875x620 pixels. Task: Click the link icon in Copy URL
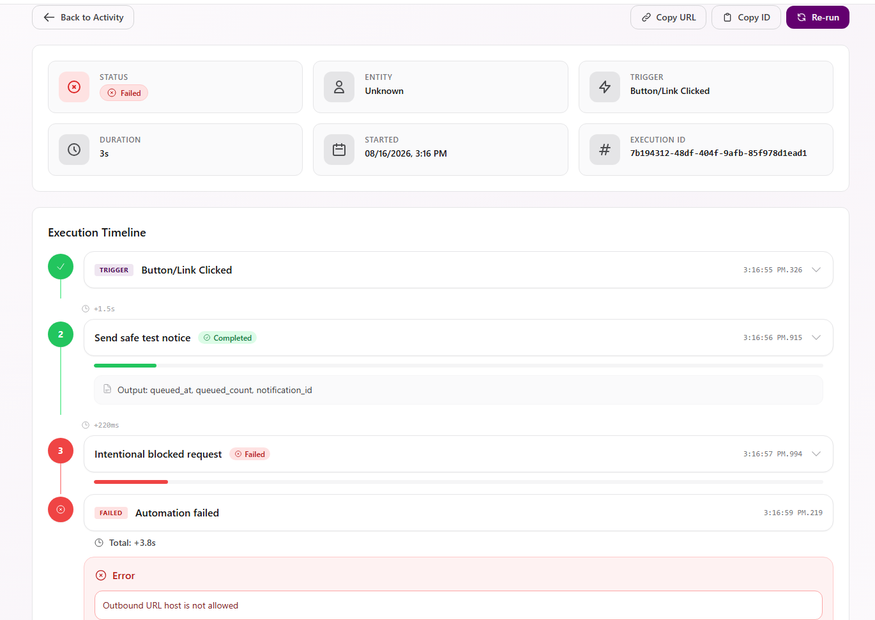tap(646, 17)
